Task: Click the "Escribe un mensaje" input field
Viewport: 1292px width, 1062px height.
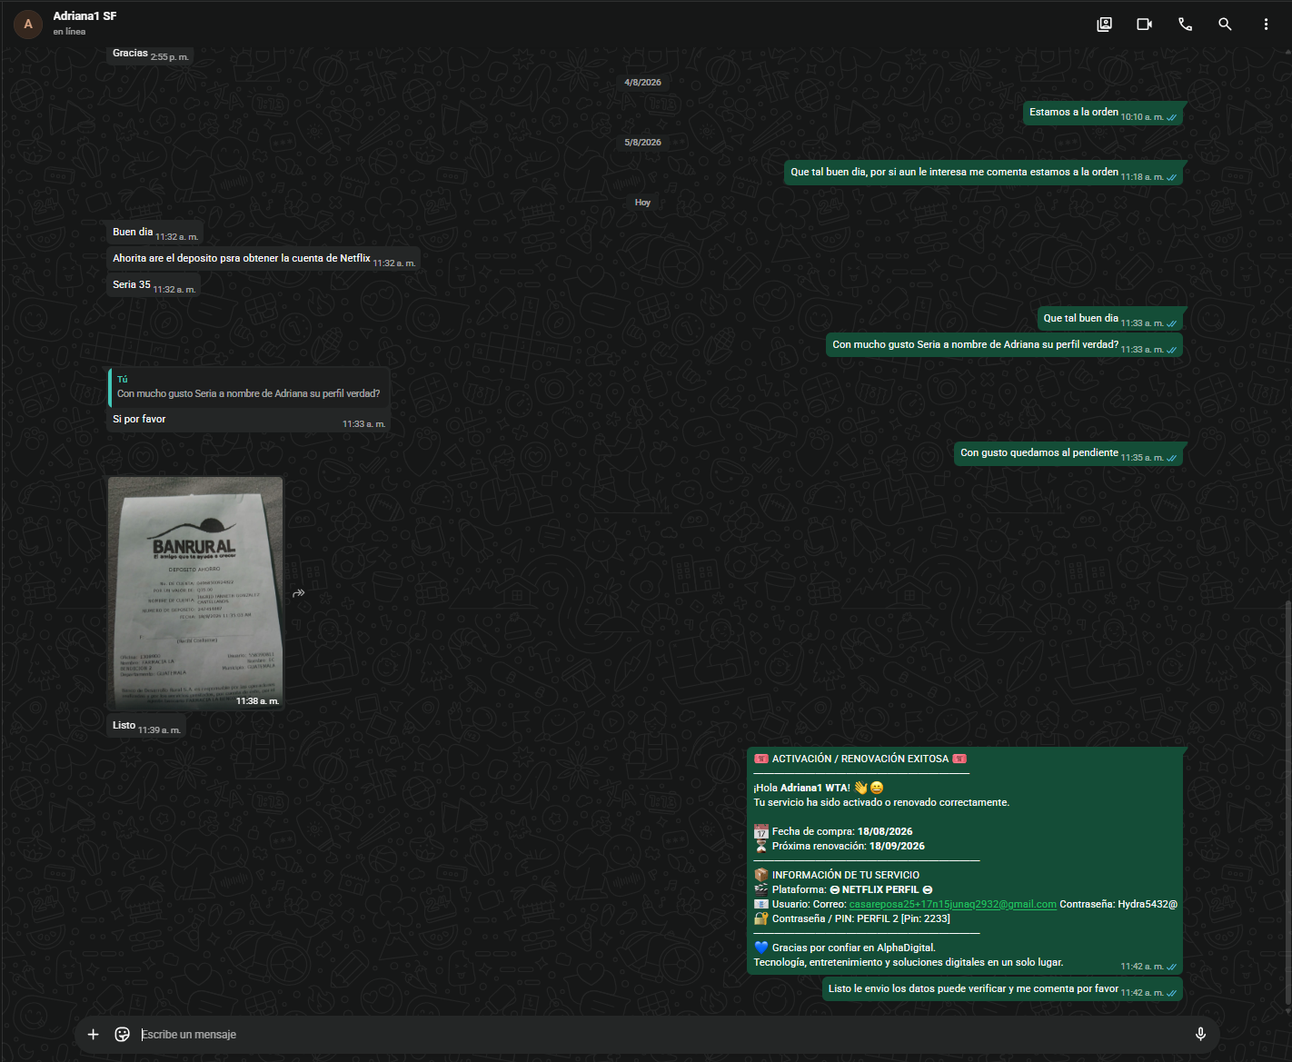Action: [x=661, y=1034]
